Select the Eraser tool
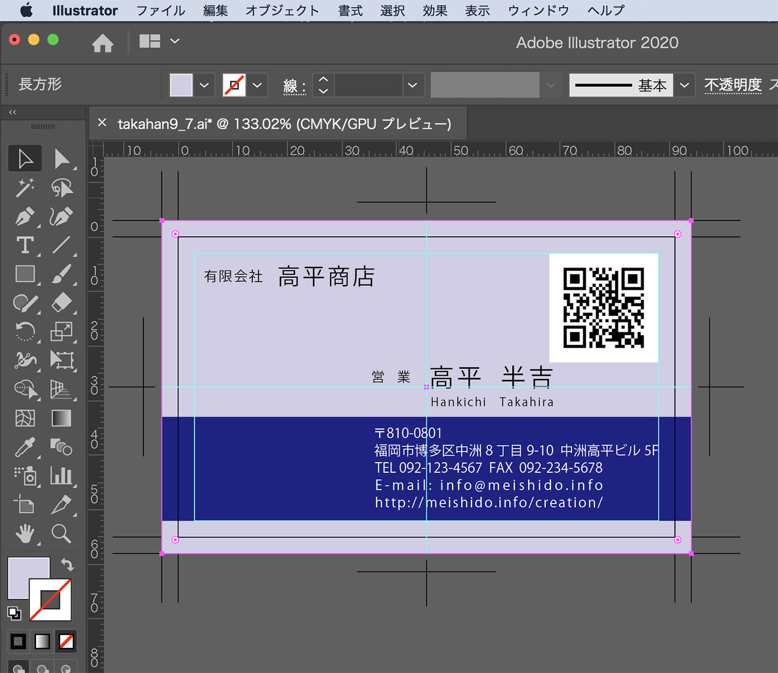Viewport: 778px width, 673px height. point(62,302)
